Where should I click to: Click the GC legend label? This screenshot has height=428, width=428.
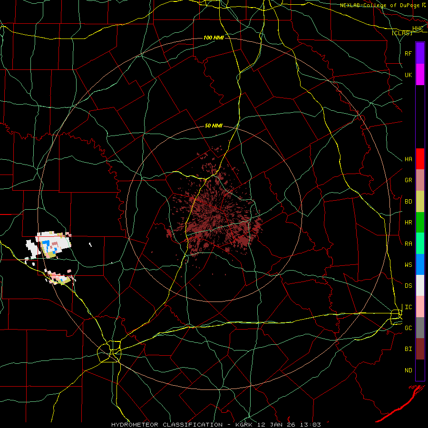[409, 328]
